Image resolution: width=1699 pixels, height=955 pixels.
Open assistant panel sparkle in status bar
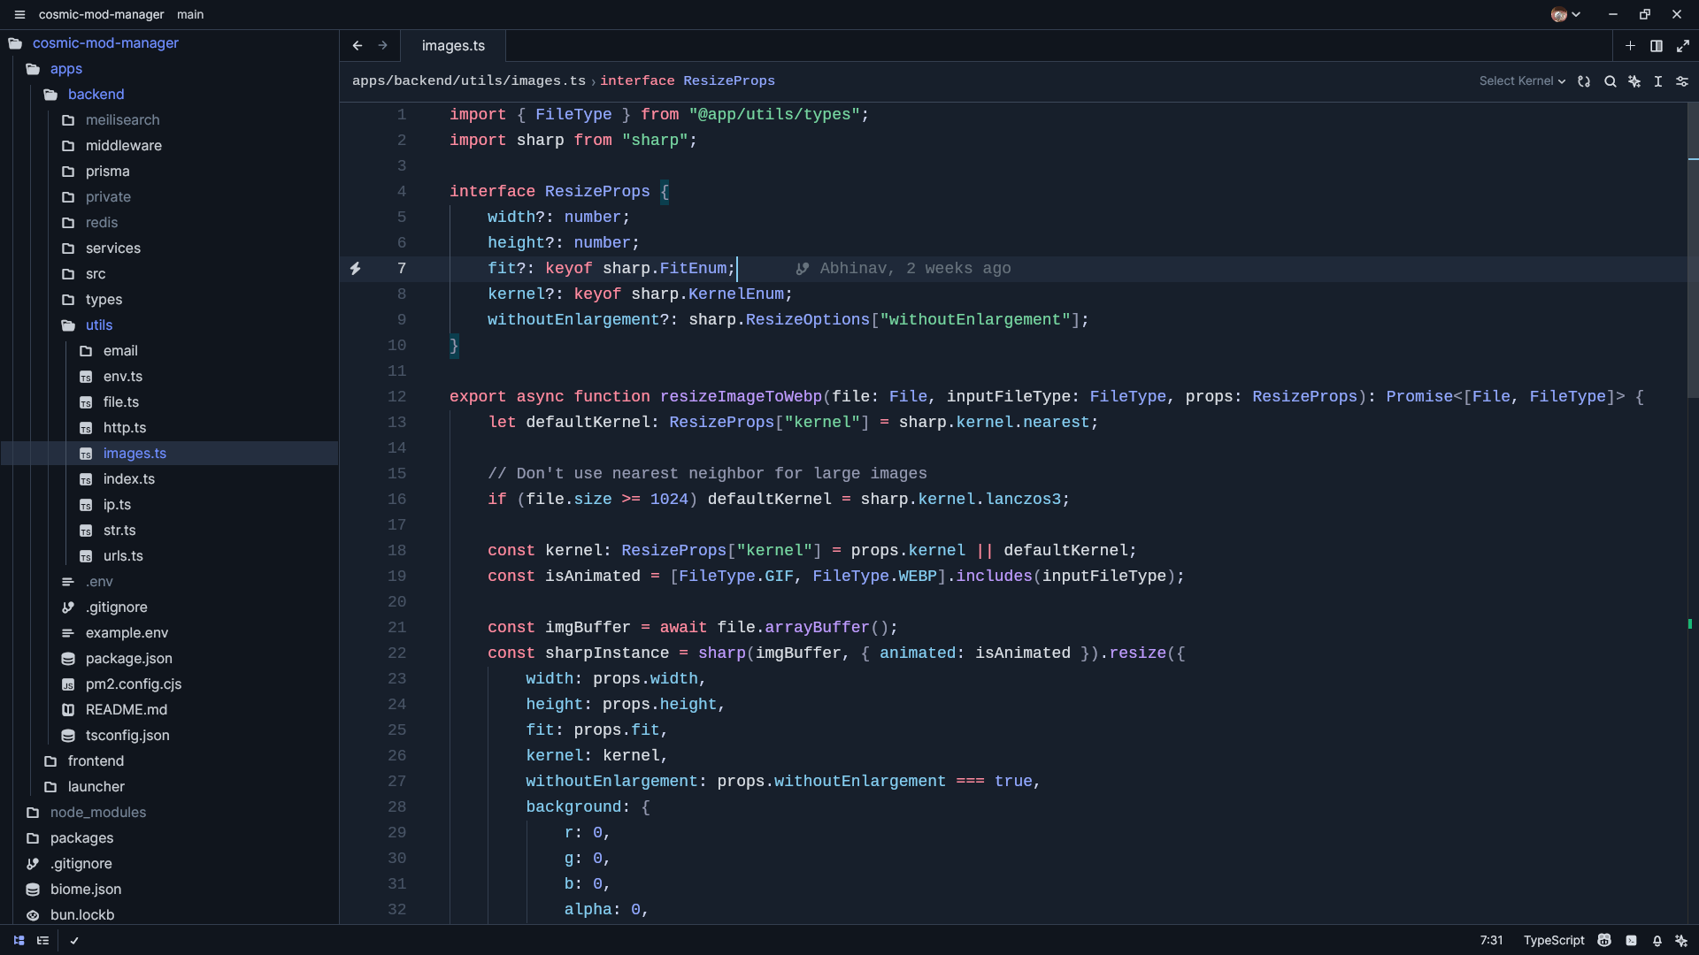[1681, 940]
